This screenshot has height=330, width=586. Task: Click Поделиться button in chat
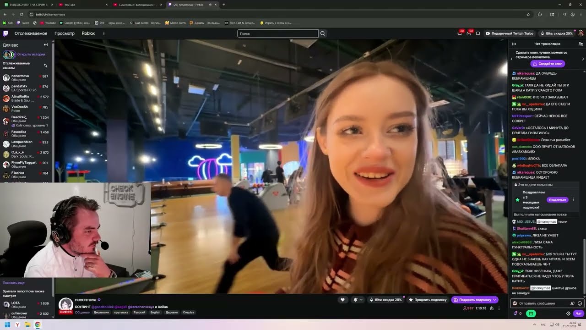557,200
